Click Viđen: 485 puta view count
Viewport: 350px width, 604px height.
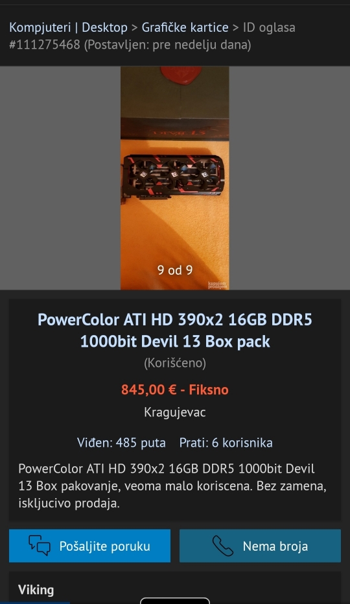tap(121, 442)
